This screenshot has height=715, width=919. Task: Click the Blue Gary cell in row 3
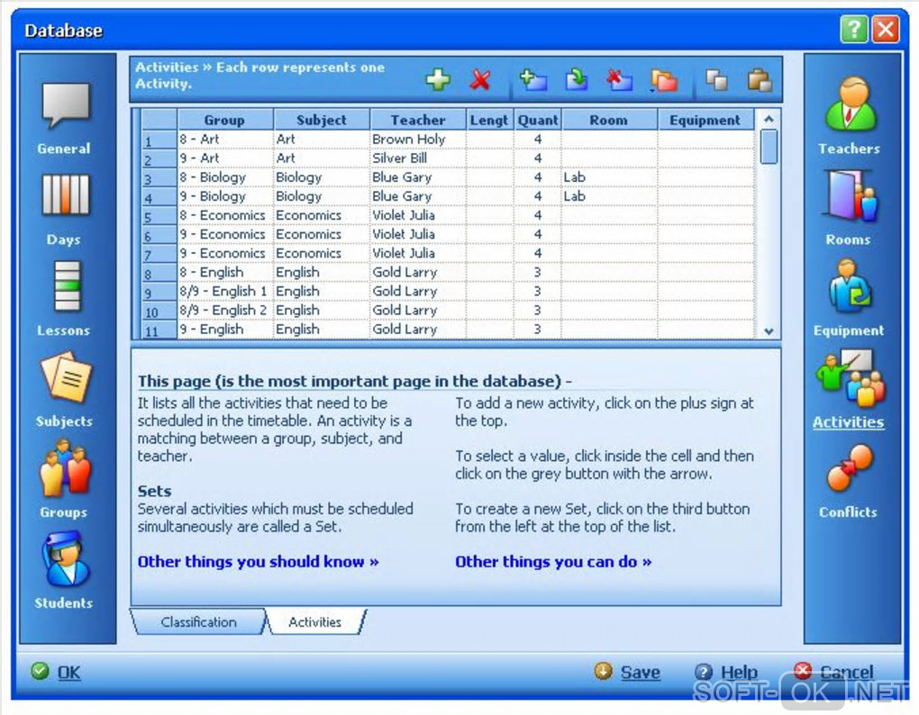click(418, 177)
